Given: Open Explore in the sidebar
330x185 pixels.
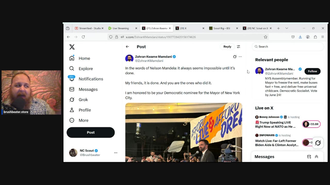Looking at the screenshot, I should pyautogui.click(x=81, y=69).
